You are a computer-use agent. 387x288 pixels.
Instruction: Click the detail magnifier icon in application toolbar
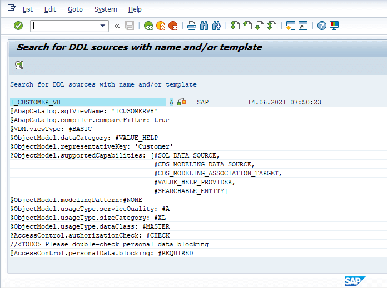tap(19, 65)
